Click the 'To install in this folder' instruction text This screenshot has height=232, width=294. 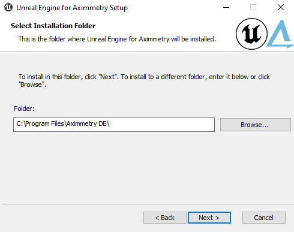tap(144, 81)
